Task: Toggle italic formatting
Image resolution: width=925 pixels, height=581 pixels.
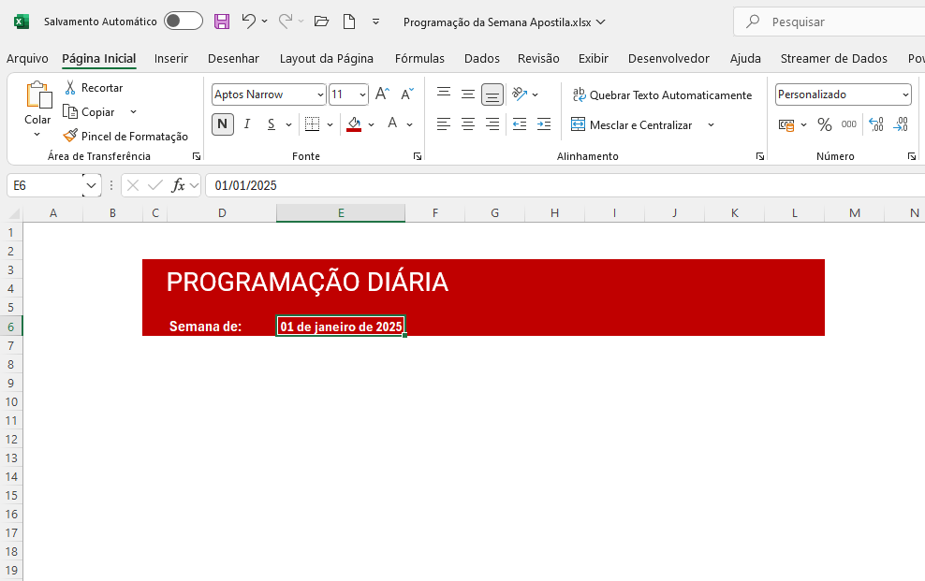Action: tap(247, 123)
